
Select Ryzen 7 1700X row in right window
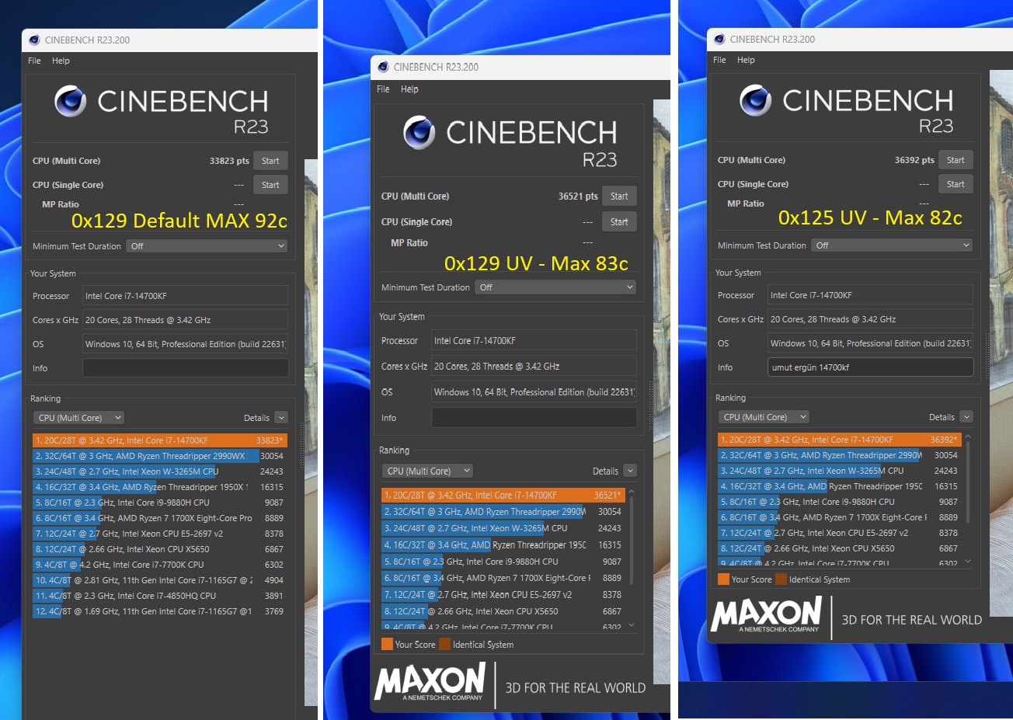point(840,517)
